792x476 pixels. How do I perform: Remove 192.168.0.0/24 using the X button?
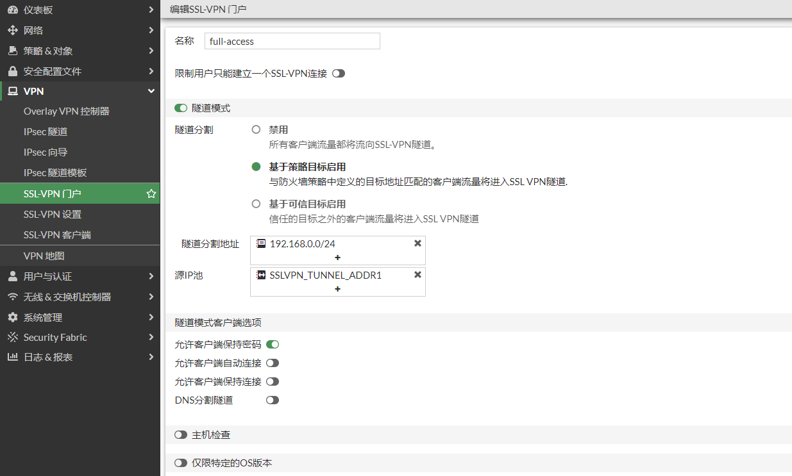(417, 243)
